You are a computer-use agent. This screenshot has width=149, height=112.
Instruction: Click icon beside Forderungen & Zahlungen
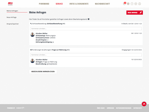[x=31, y=50]
